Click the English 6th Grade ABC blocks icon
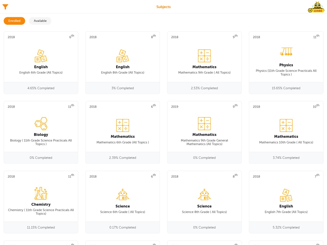The height and width of the screenshot is (245, 327). pyautogui.click(x=41, y=56)
